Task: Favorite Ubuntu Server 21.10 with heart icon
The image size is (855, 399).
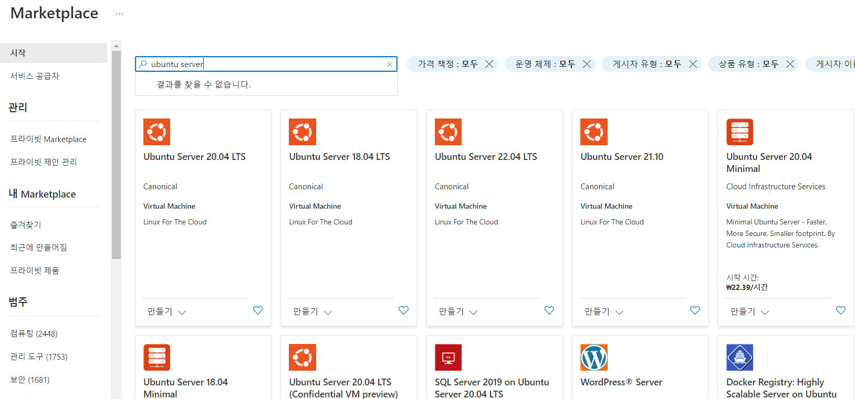Action: 695,310
